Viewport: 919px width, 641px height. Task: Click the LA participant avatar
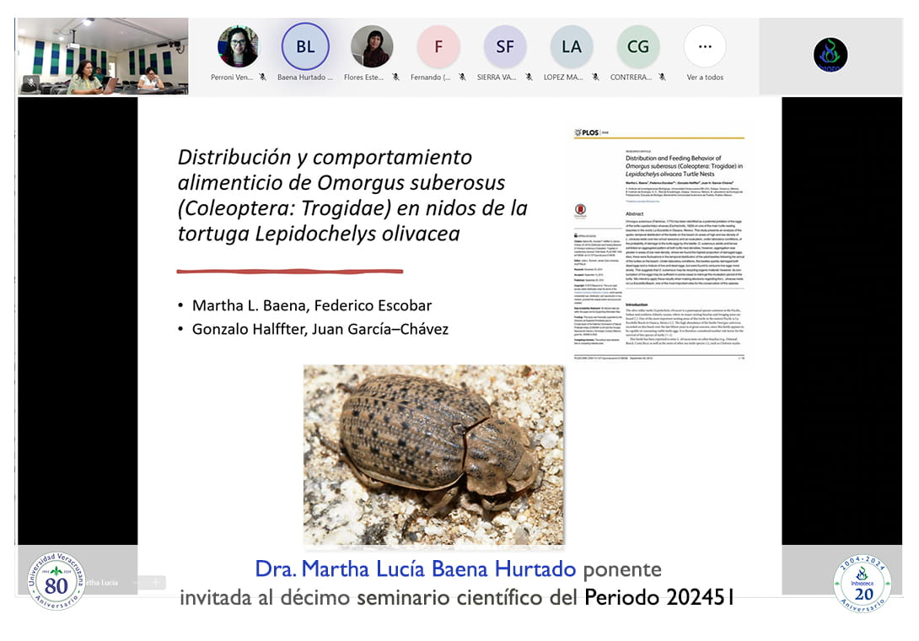pos(572,46)
